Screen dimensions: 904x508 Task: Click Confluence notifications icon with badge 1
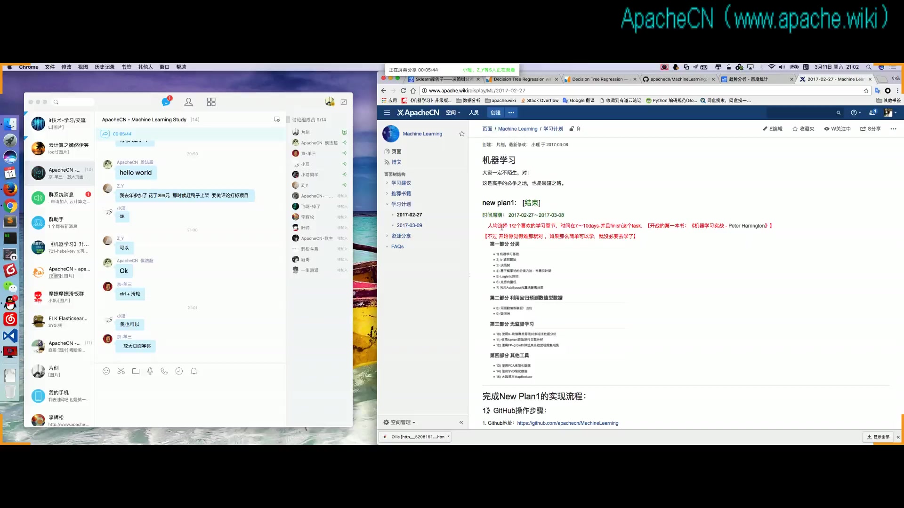[x=872, y=112]
